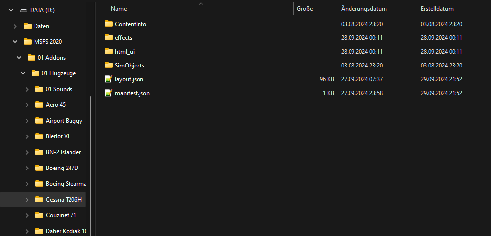Select the effects folder name
Viewport: 491px width, 236px height.
[123, 38]
